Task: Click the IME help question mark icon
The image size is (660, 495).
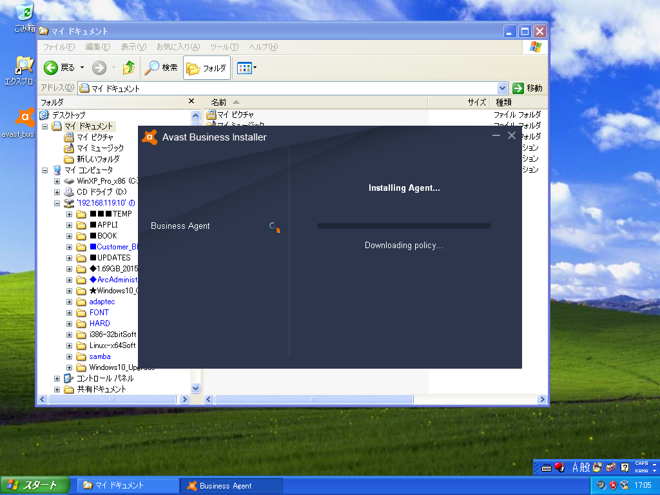Action: [x=625, y=467]
